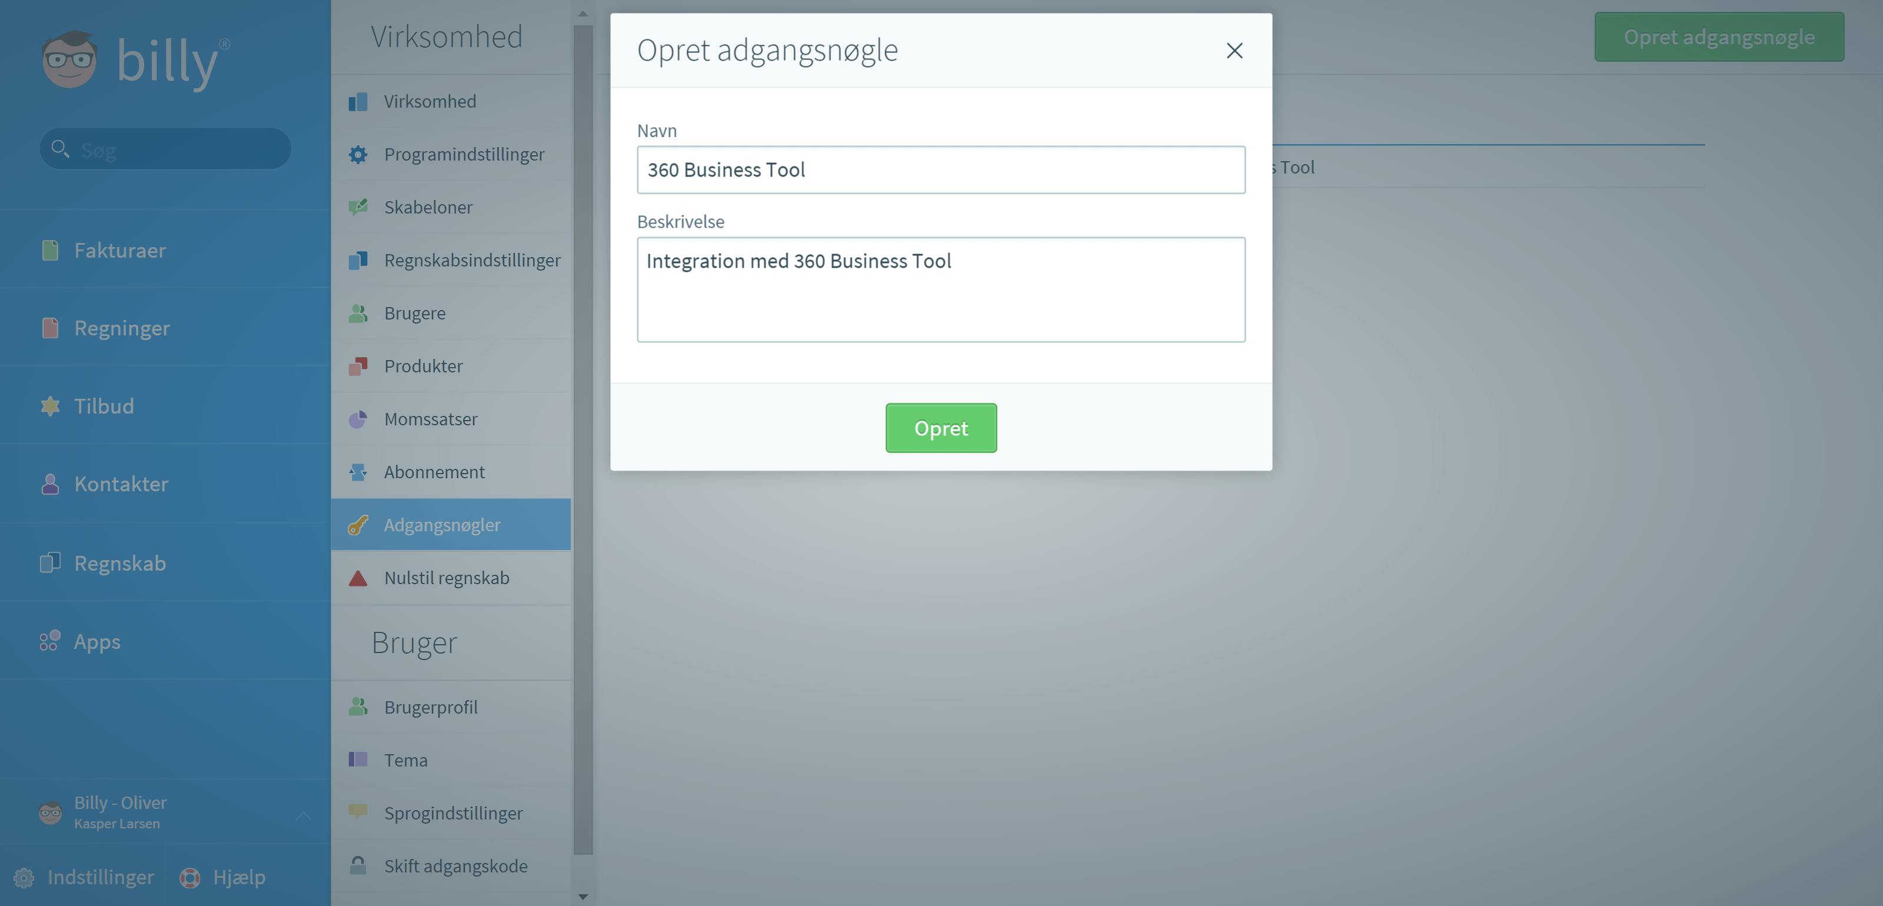Viewport: 1883px width, 906px height.
Task: Click the Sprogindstillinger speech bubble icon
Action: pos(358,812)
